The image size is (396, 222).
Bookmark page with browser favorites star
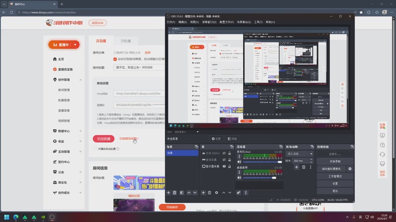(361, 12)
